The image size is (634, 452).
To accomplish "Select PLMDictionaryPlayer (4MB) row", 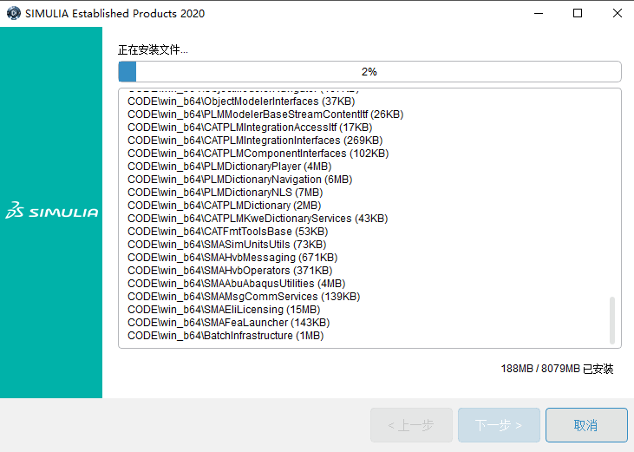I will pos(229,167).
